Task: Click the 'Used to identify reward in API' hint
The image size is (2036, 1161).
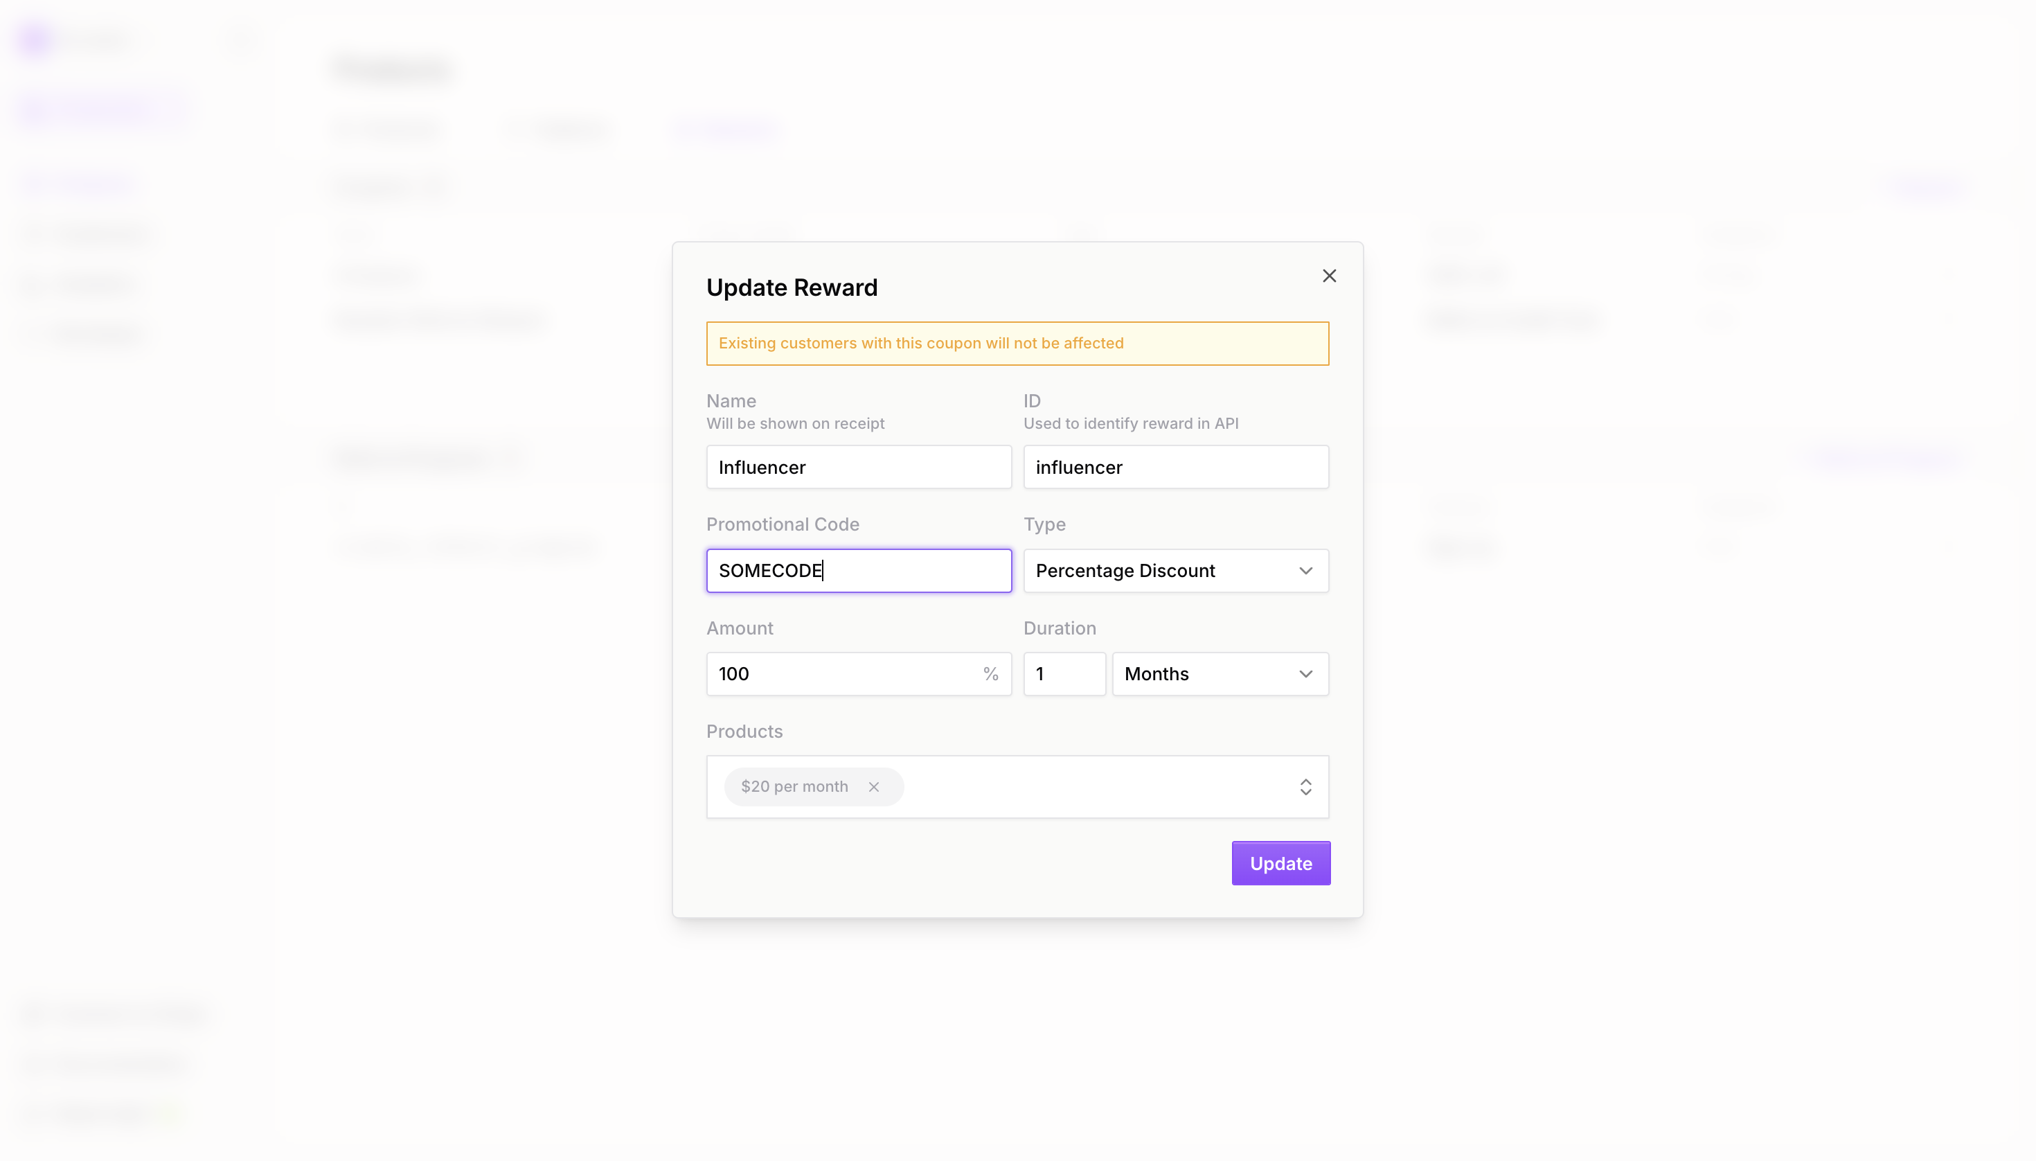Action: click(1129, 423)
